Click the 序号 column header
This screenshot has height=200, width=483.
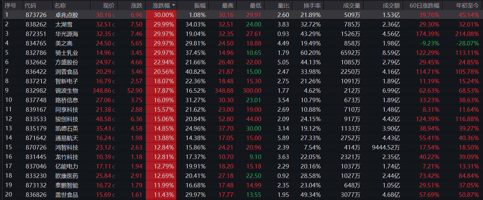click(x=10, y=5)
